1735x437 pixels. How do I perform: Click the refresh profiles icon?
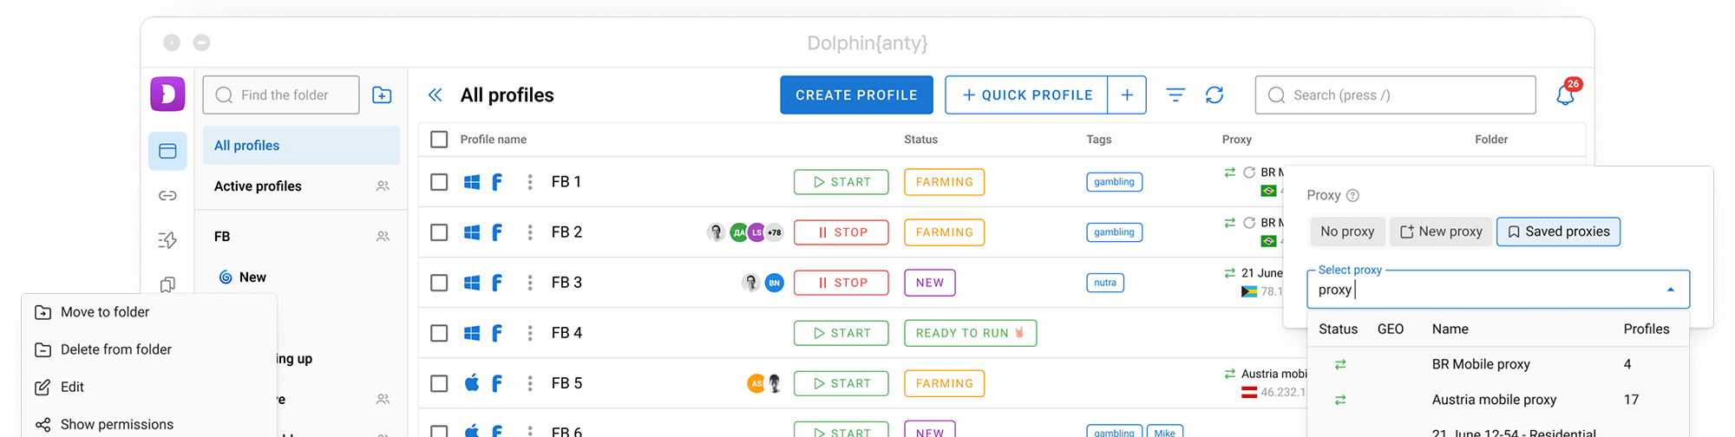pos(1214,95)
